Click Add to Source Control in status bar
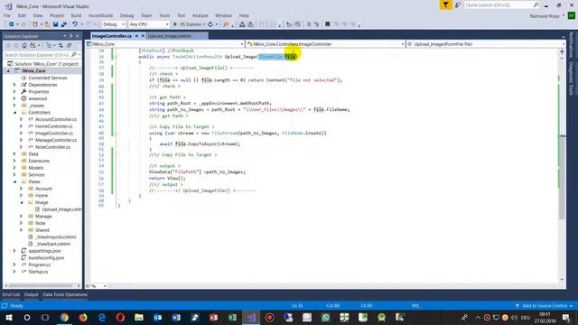The image size is (578, 325). tap(544, 306)
